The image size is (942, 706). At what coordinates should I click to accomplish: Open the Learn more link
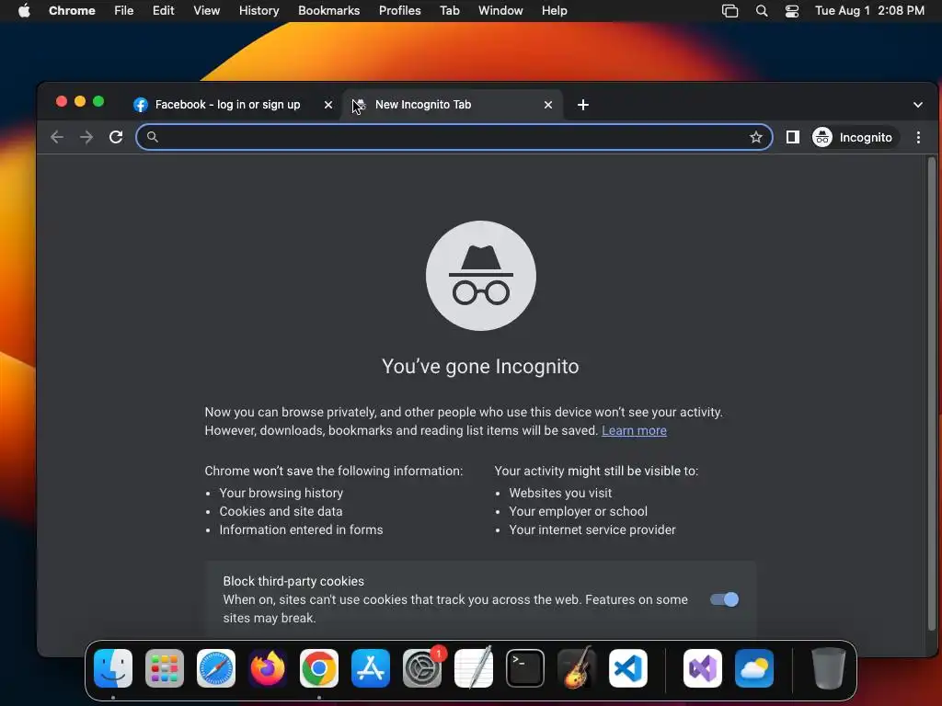pyautogui.click(x=634, y=430)
